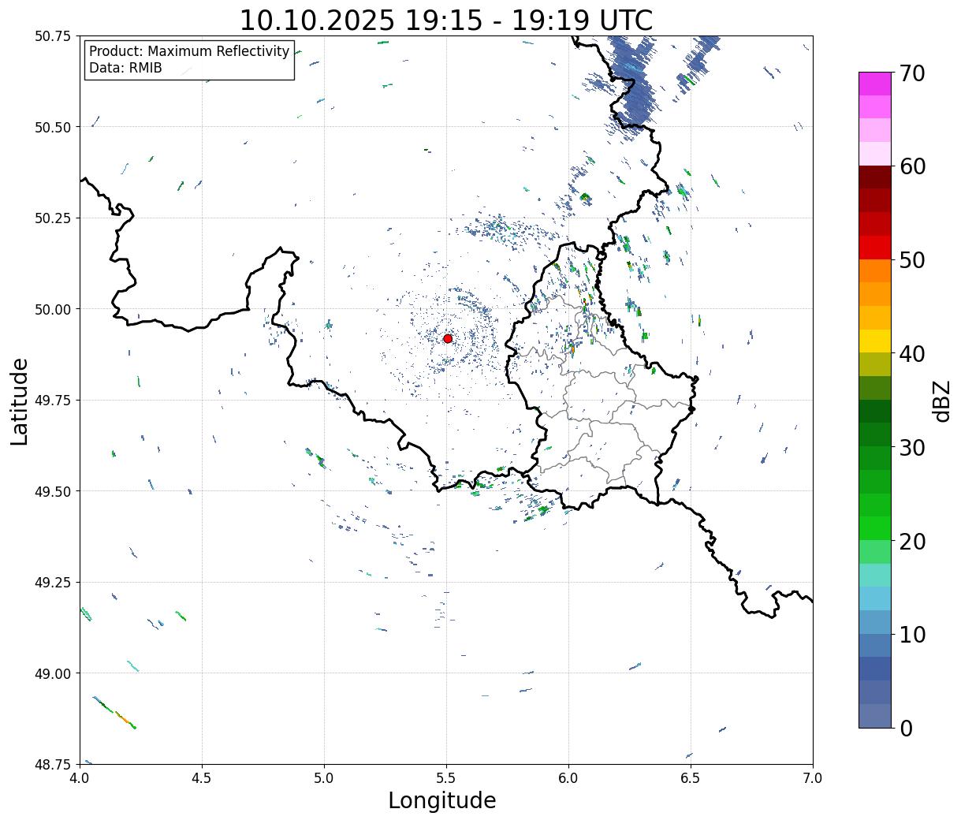Click the latitude tick label '50.00'
Screen dimensions: 961x820
click(x=53, y=309)
